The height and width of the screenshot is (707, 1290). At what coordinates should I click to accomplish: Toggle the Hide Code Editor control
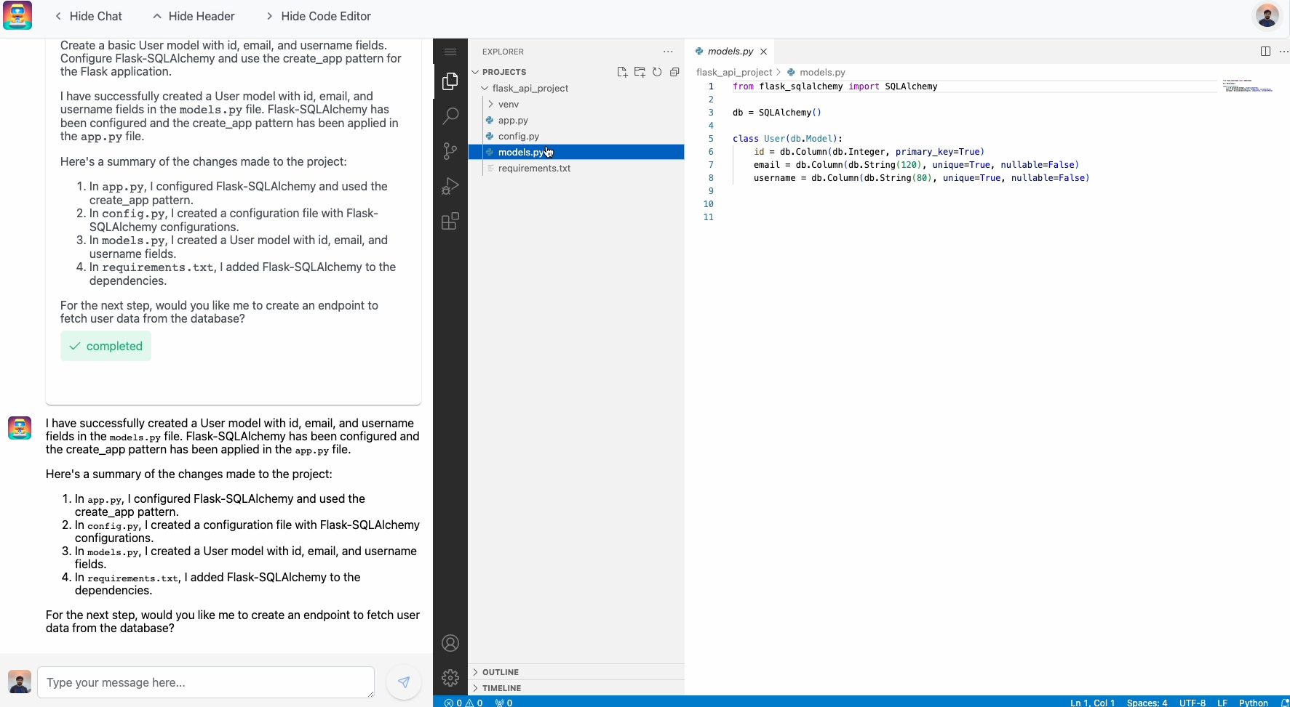point(319,16)
